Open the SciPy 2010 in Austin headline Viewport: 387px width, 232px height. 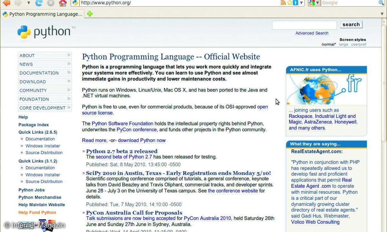click(178, 173)
